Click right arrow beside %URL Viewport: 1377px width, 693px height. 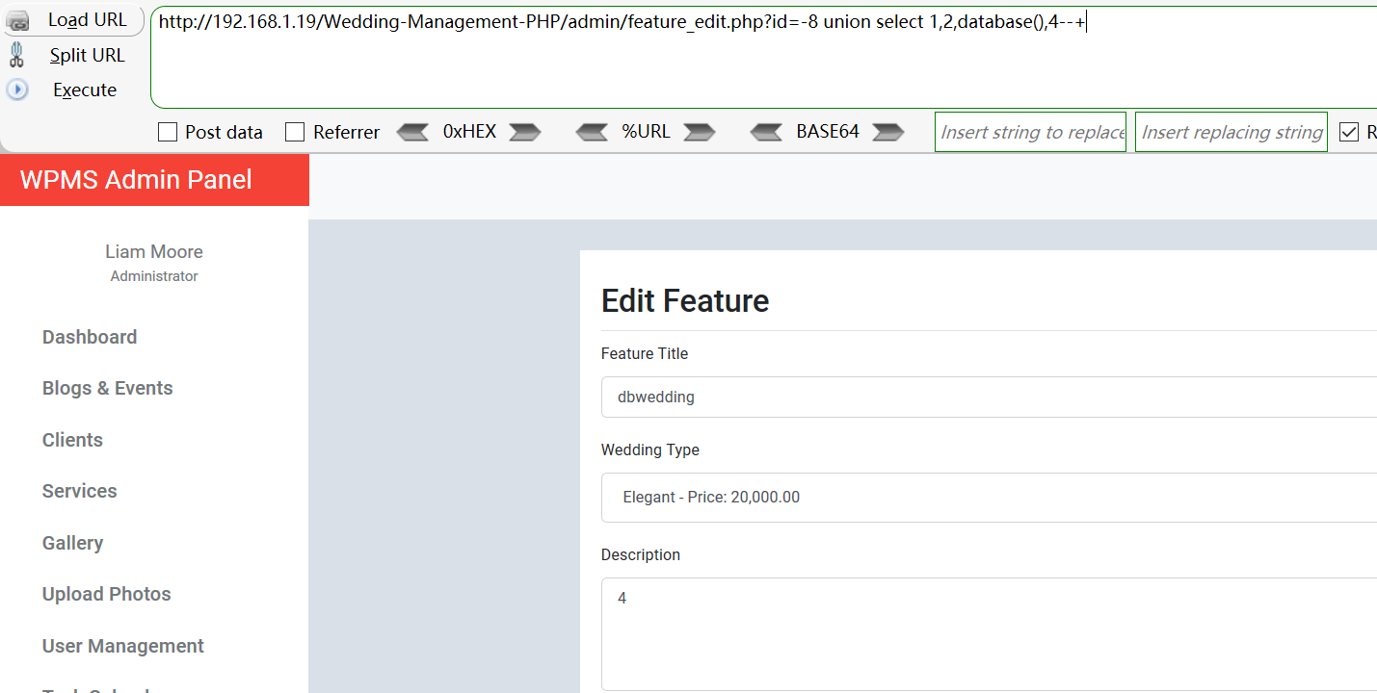click(x=700, y=132)
